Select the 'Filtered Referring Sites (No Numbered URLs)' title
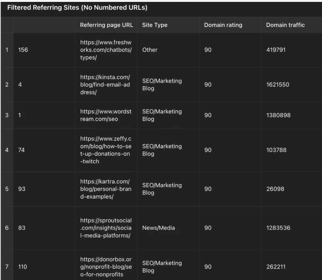322x280 pixels. click(x=77, y=8)
